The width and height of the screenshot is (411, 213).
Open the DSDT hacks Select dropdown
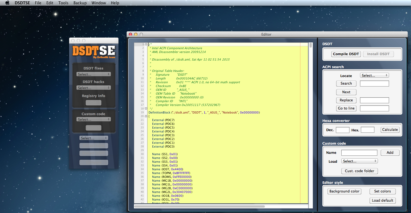94,88
